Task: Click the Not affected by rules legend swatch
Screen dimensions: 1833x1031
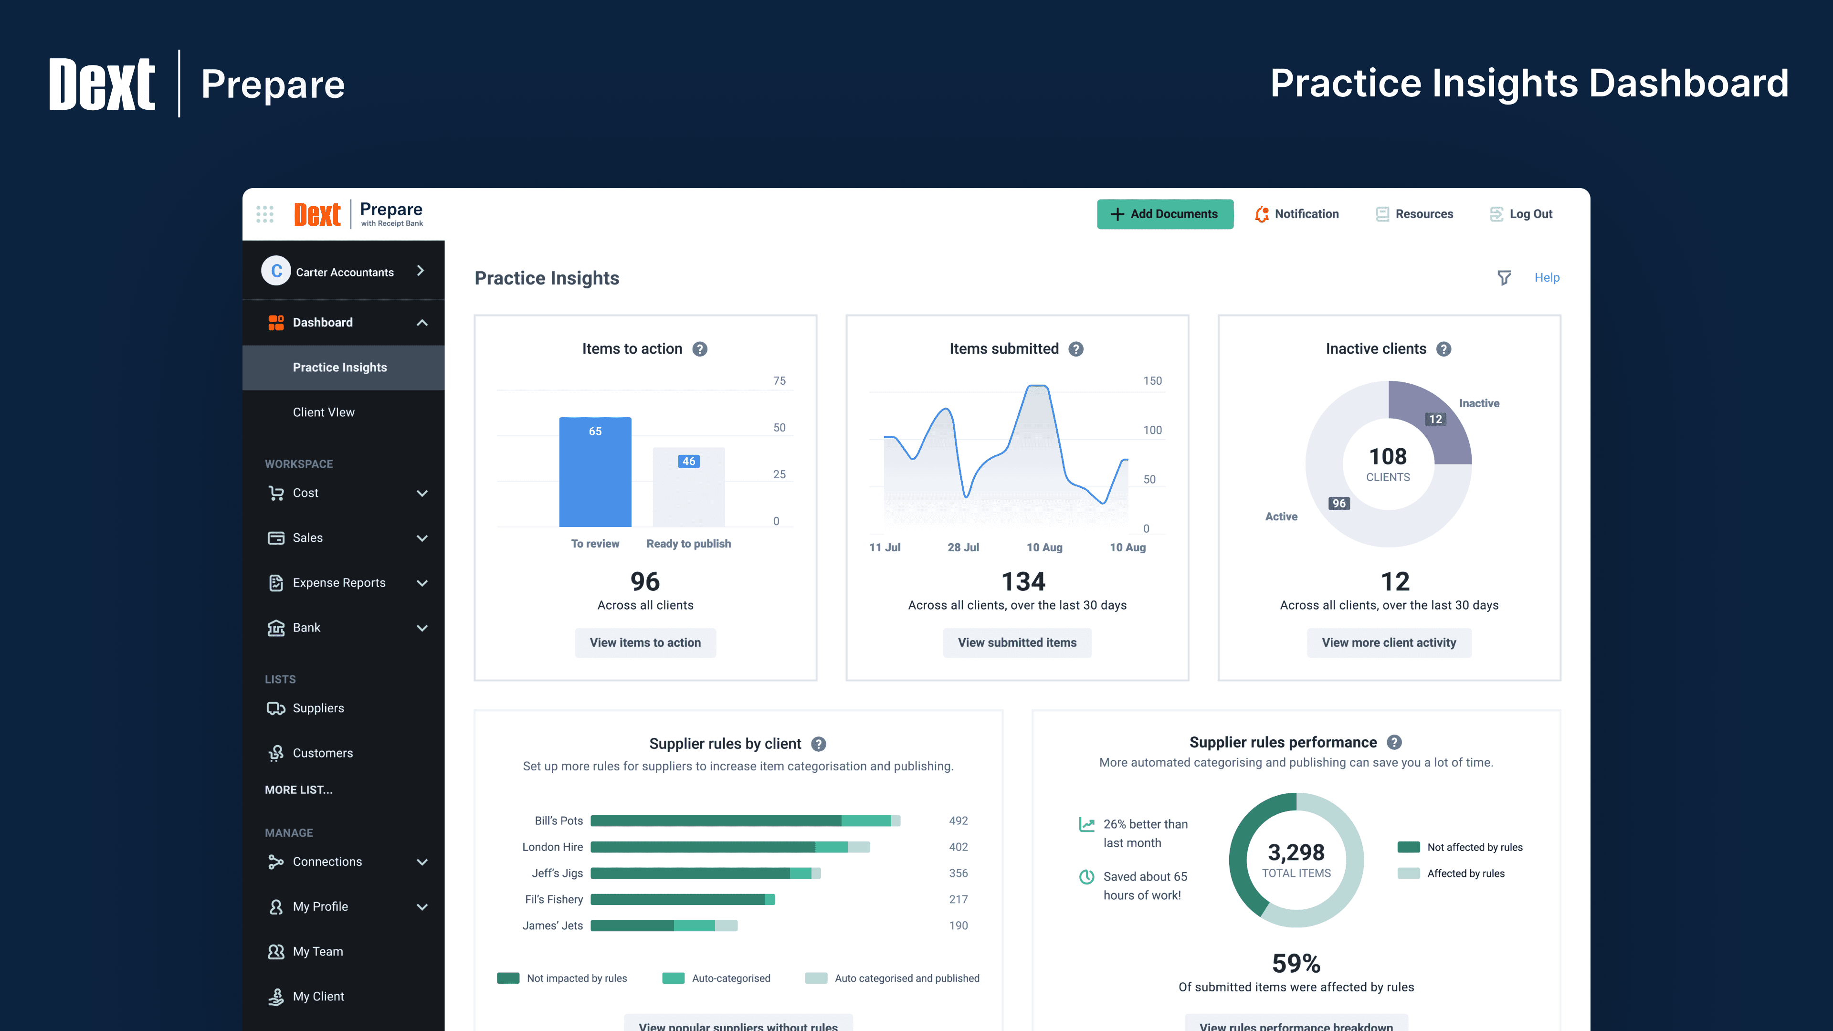Action: [1408, 847]
